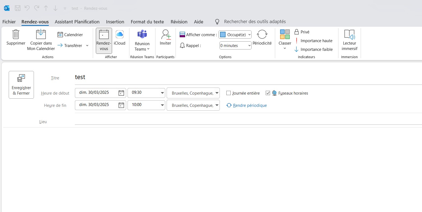Click the Save floppy disk icon

pos(18,8)
